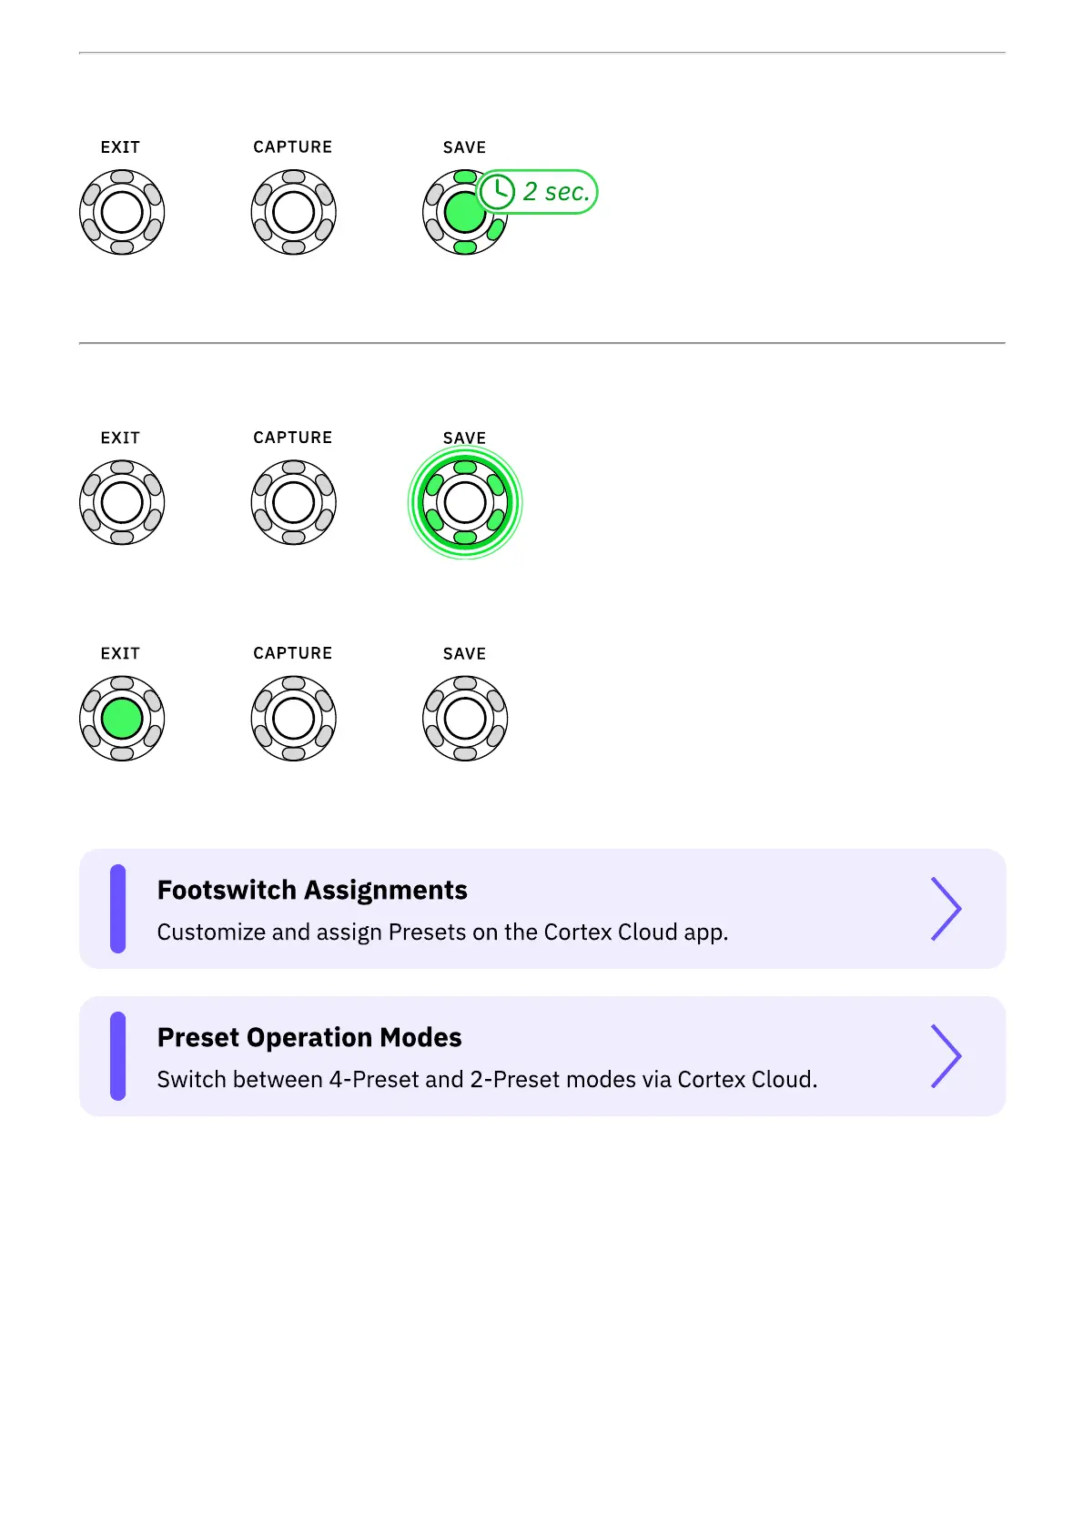1083x1532 pixels.
Task: Click the purple bar on the Footswitch Assignments card
Action: coord(117,909)
